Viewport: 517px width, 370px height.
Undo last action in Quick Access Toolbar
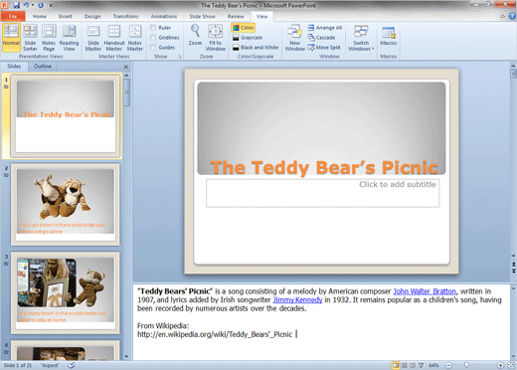pyautogui.click(x=26, y=5)
